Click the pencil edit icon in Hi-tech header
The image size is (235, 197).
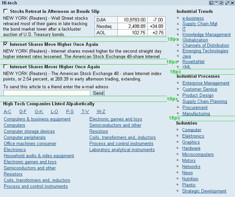[227, 3]
